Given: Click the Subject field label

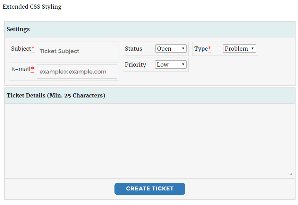Looking at the screenshot, I should (x=21, y=49).
